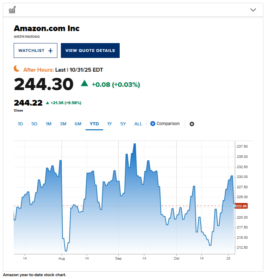This screenshot has height=279, width=268.
Task: Show the 1M chart range
Action: (x=49, y=124)
